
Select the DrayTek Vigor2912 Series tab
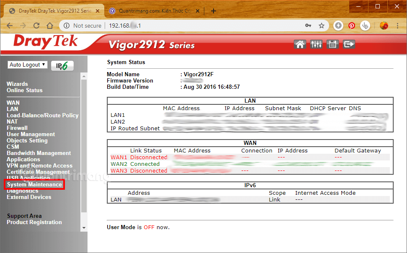click(55, 11)
